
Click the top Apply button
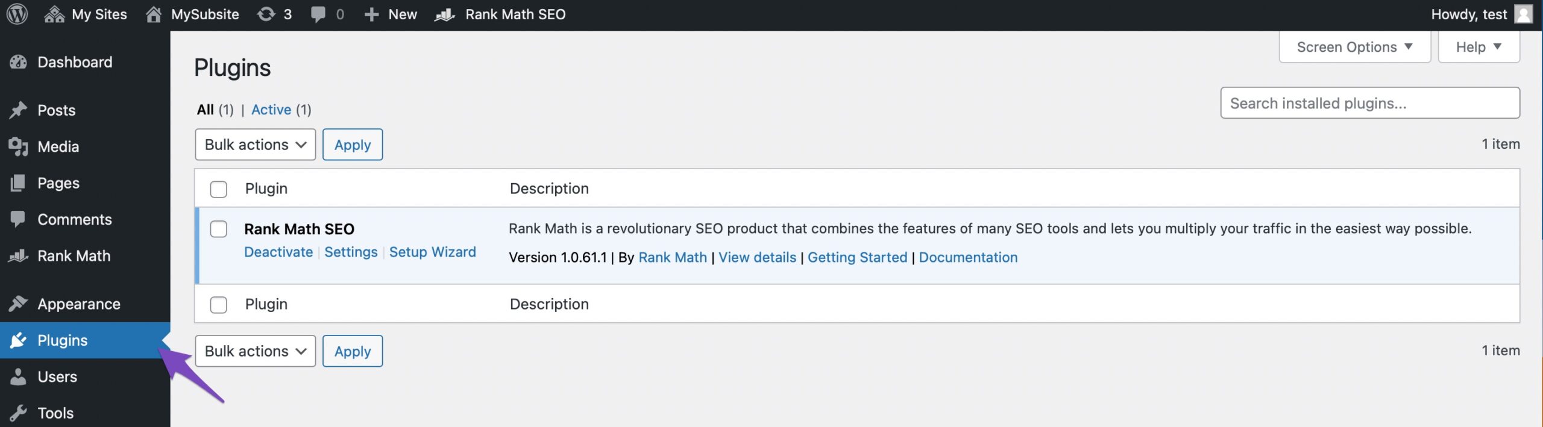pyautogui.click(x=353, y=145)
